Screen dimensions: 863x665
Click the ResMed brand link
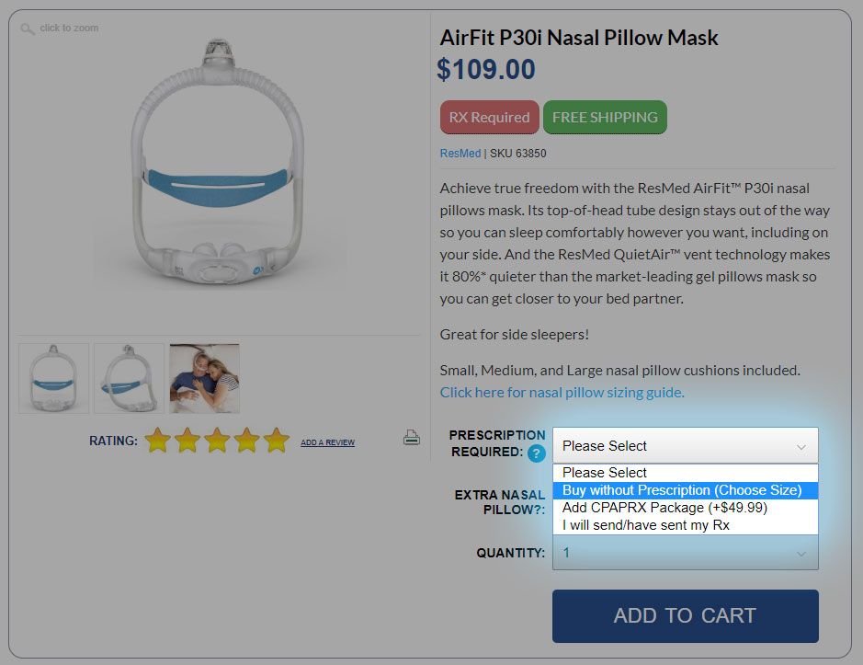tap(460, 153)
